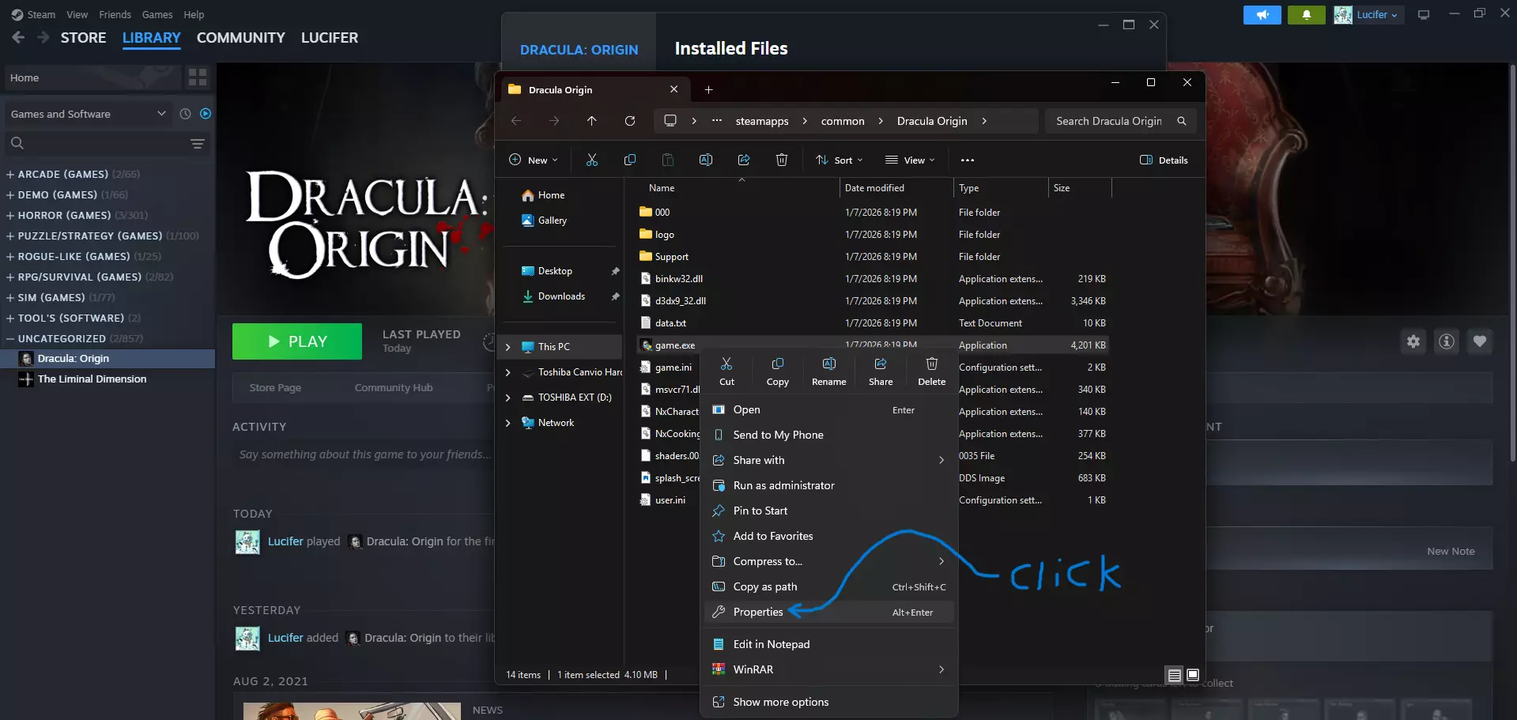The width and height of the screenshot is (1517, 720).
Task: Click the common breadcrumb in address bar
Action: pyautogui.click(x=843, y=121)
